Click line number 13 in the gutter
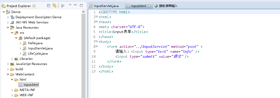This screenshot has height=98, width=280. pos(94,71)
